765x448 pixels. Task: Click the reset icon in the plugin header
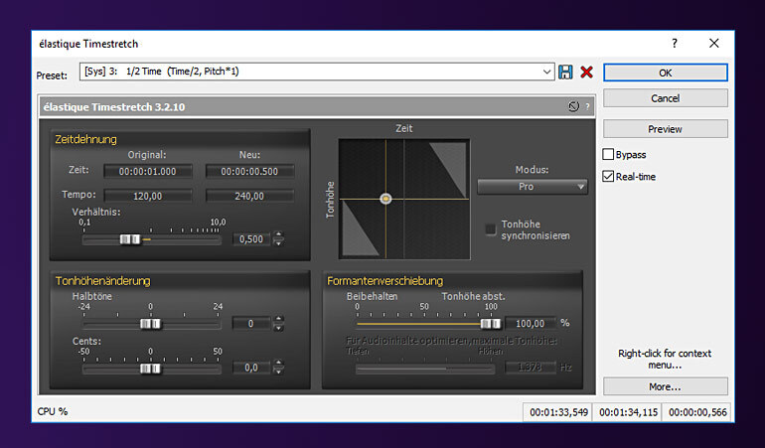573,106
